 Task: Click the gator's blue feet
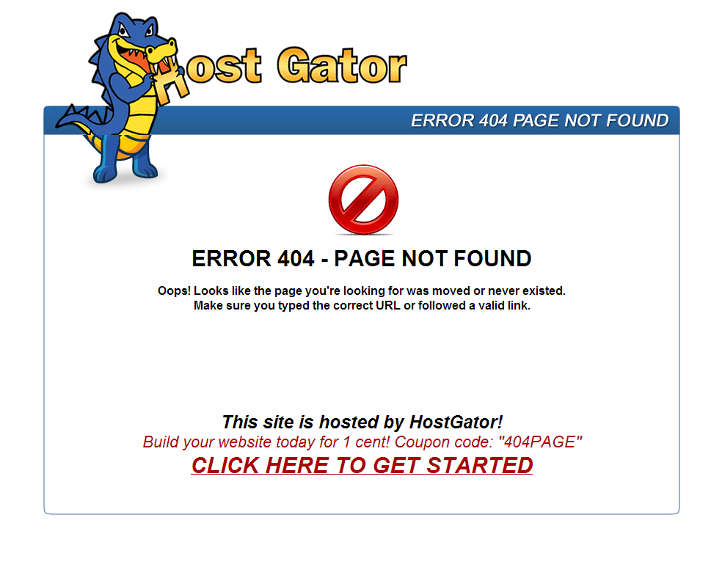pyautogui.click(x=124, y=169)
